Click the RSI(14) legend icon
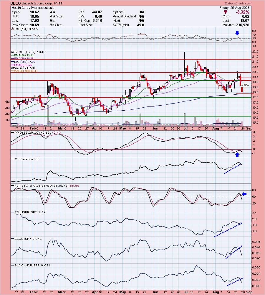265x295 pixels. pyautogui.click(x=13, y=29)
